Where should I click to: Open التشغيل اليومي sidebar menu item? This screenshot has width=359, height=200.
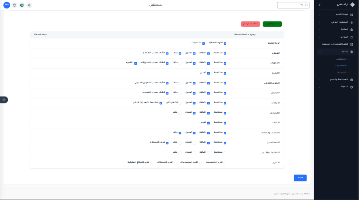(x=340, y=22)
